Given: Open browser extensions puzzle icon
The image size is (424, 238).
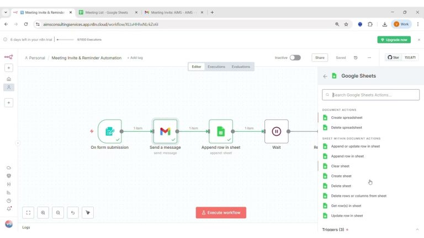Looking at the screenshot, I should pyautogui.click(x=370, y=24).
